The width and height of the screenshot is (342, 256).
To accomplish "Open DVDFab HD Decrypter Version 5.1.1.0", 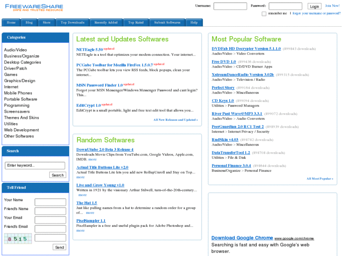I will [246, 48].
